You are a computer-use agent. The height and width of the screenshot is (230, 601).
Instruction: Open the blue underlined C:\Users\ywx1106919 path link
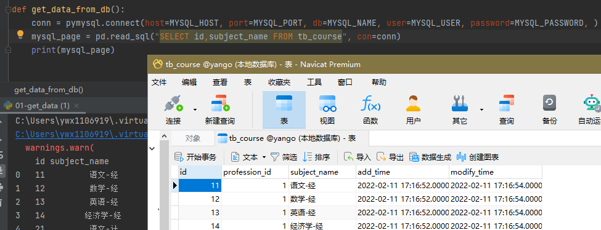81,134
